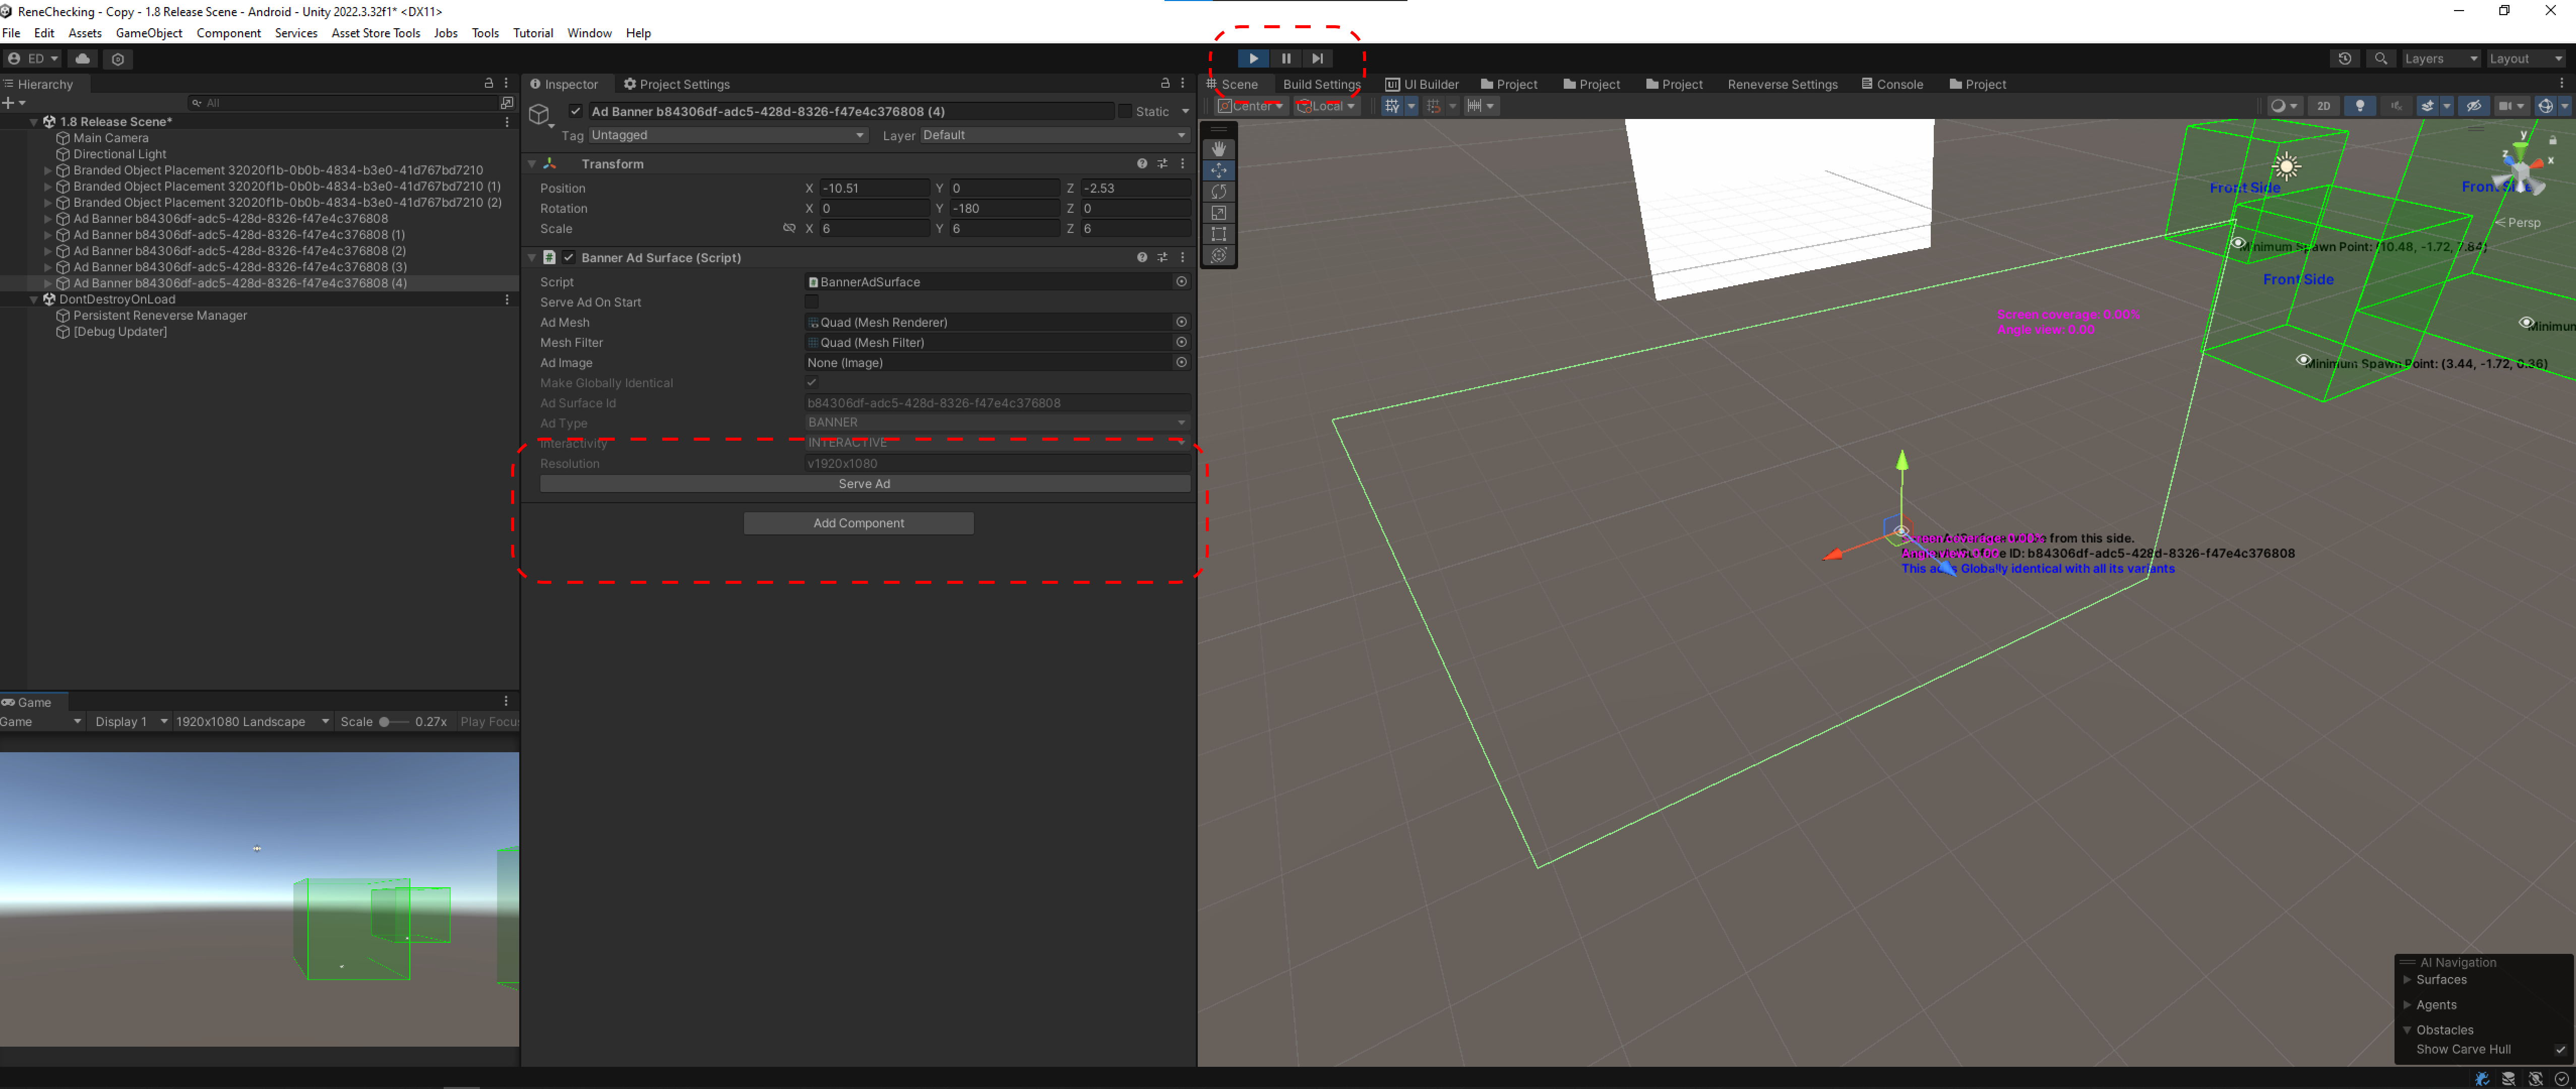Toggle scene effects (skybox, fog)
Viewport: 2576px width, 1089px height.
pos(2427,106)
